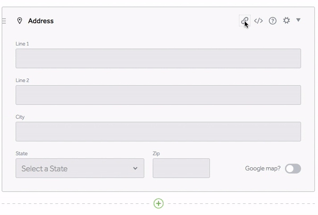Image resolution: width=318 pixels, height=215 pixels.
Task: Click the help question mark icon
Action: (x=272, y=21)
